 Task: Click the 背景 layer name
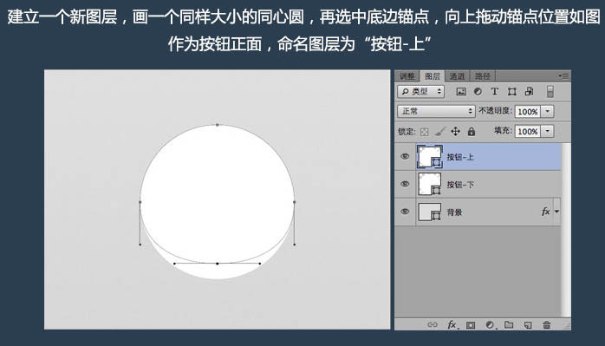point(454,212)
